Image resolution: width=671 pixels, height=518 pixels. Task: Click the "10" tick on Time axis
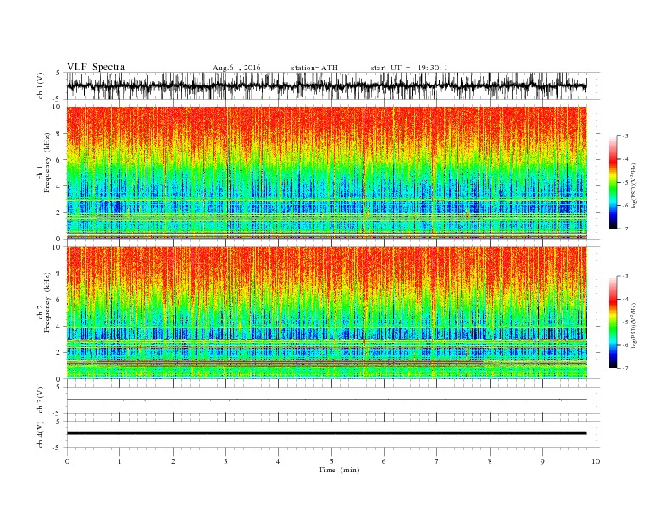pos(596,461)
